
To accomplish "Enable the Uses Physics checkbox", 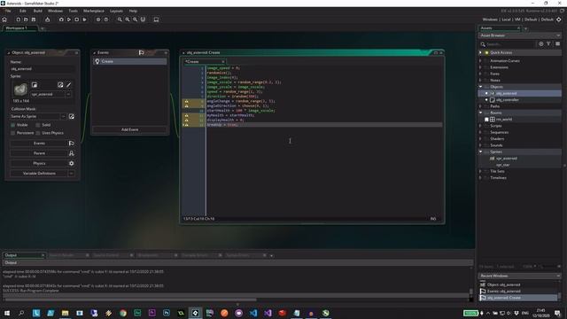I will (x=38, y=133).
